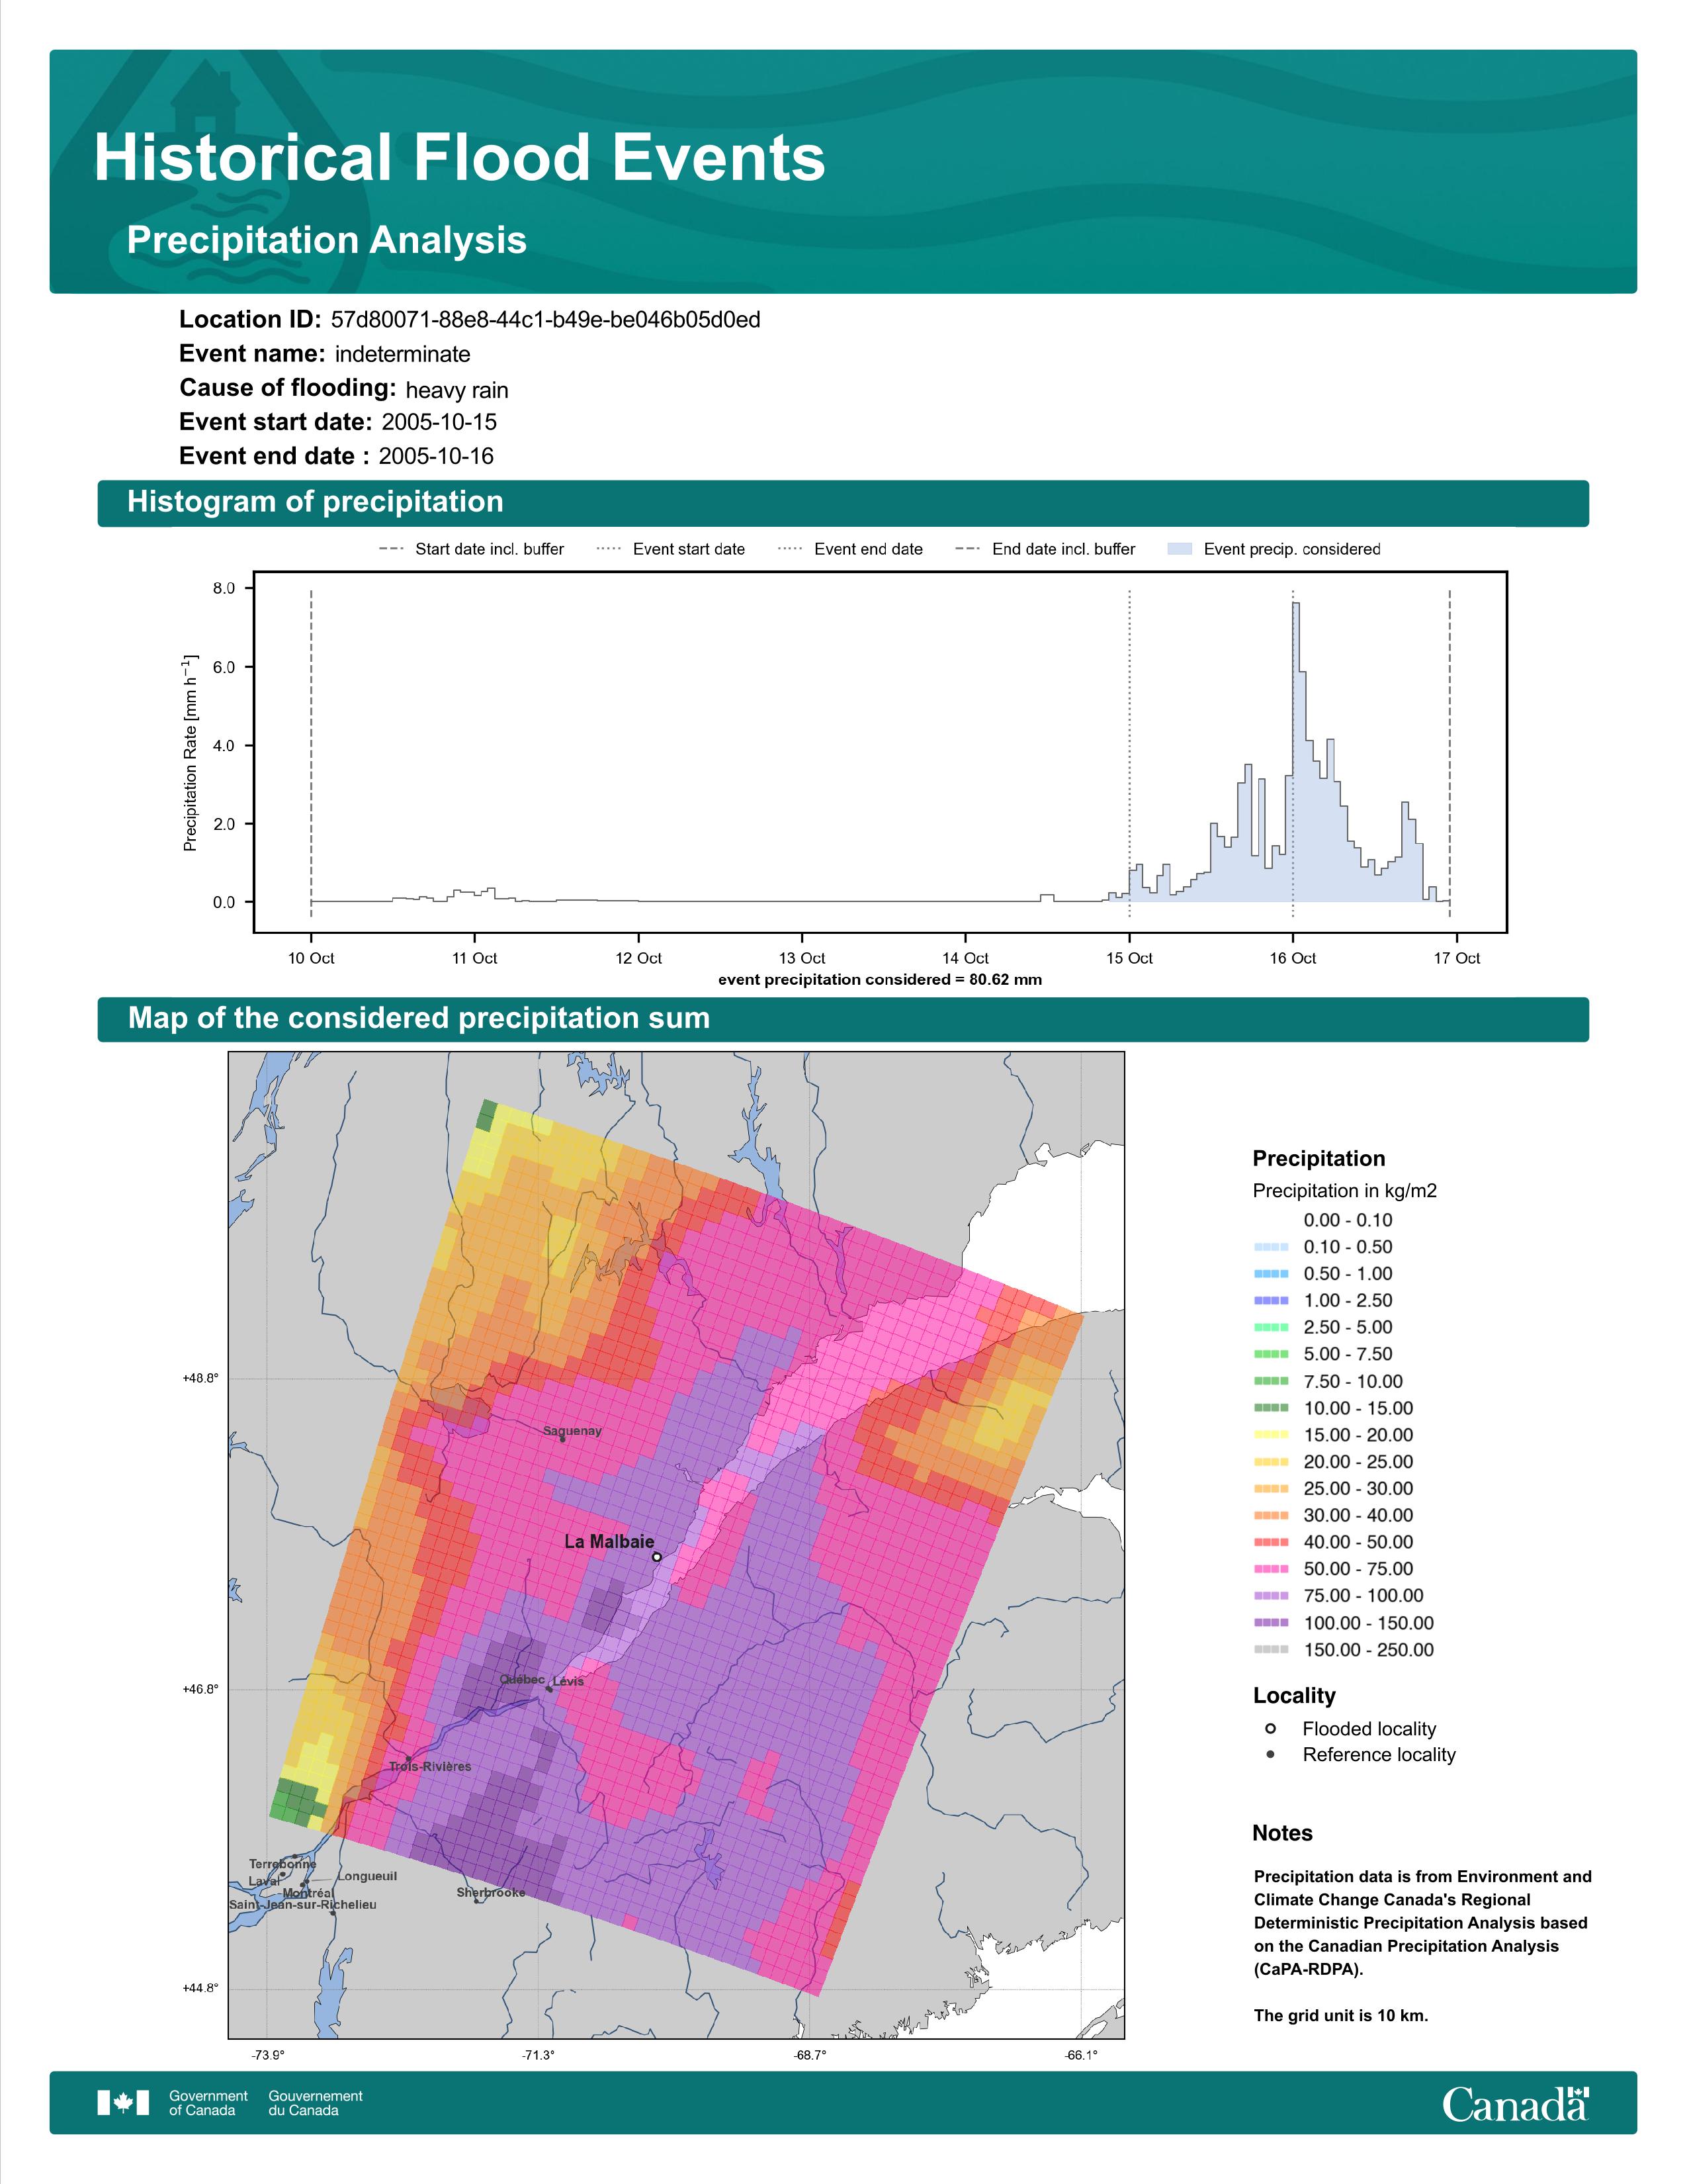Click the Saint-Jean-sur-Richelieu label on map
The height and width of the screenshot is (2184, 1687).
coord(303,1904)
